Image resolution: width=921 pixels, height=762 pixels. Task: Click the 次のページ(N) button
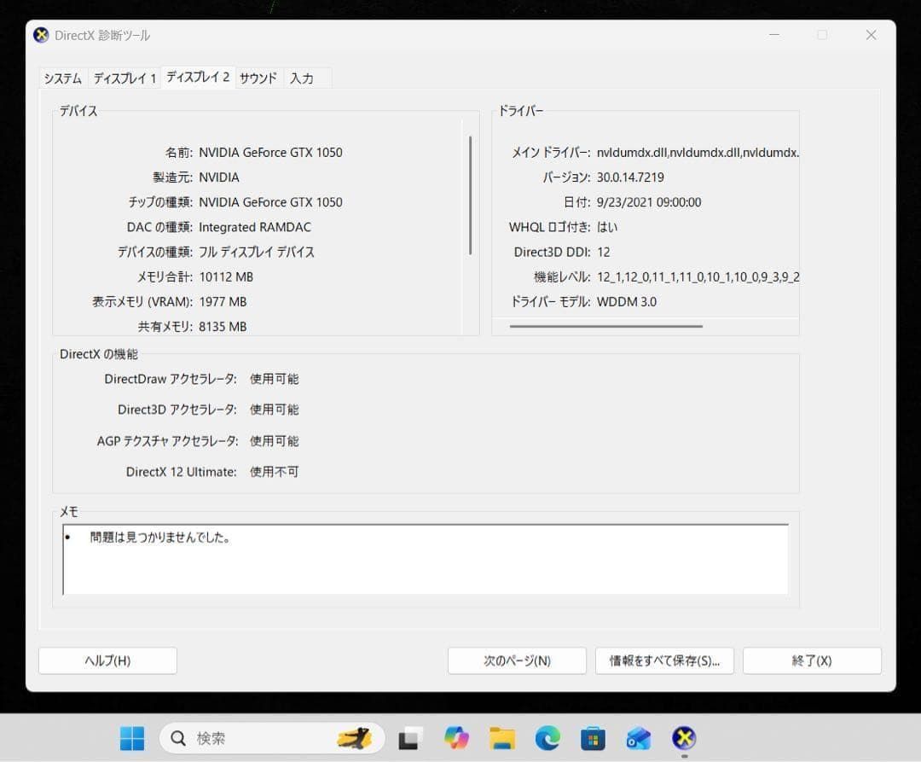tap(517, 660)
